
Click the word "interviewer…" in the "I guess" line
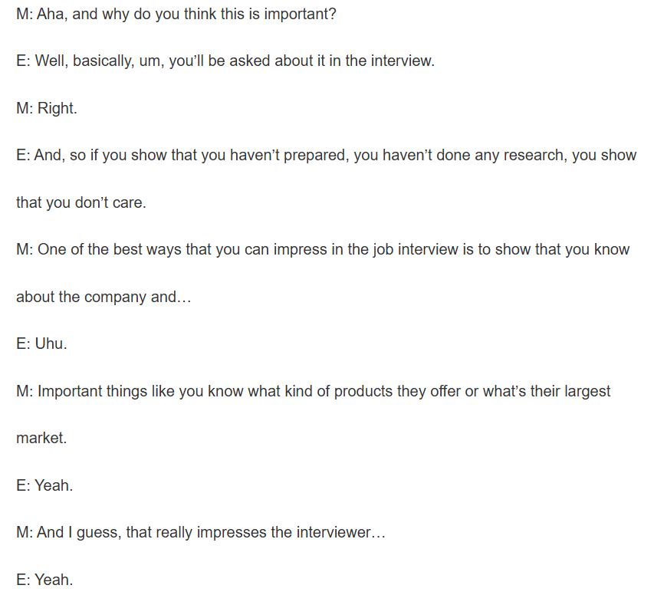(340, 532)
